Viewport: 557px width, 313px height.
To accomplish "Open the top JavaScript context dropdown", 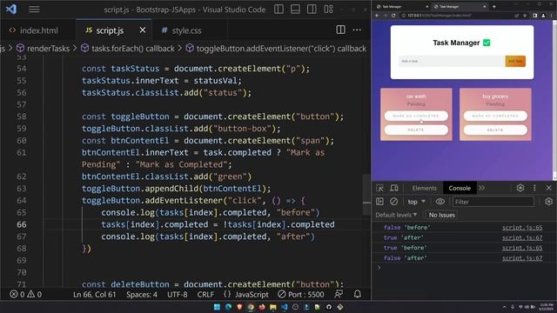I will point(416,202).
